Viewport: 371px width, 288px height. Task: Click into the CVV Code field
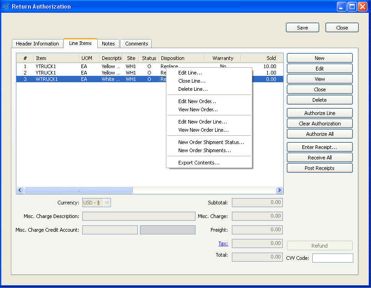coord(332,258)
